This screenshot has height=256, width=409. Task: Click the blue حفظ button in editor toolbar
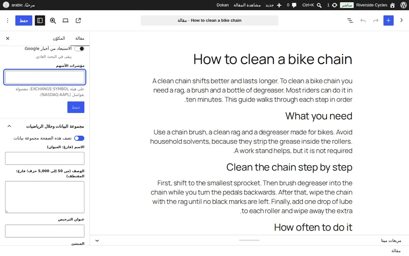click(24, 20)
